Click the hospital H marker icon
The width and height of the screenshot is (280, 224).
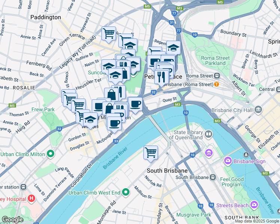(31, 199)
